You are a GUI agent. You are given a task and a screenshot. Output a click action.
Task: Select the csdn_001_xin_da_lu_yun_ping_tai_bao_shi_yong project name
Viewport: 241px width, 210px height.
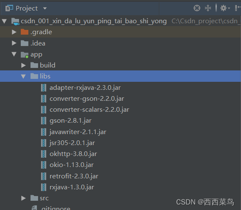(94, 21)
